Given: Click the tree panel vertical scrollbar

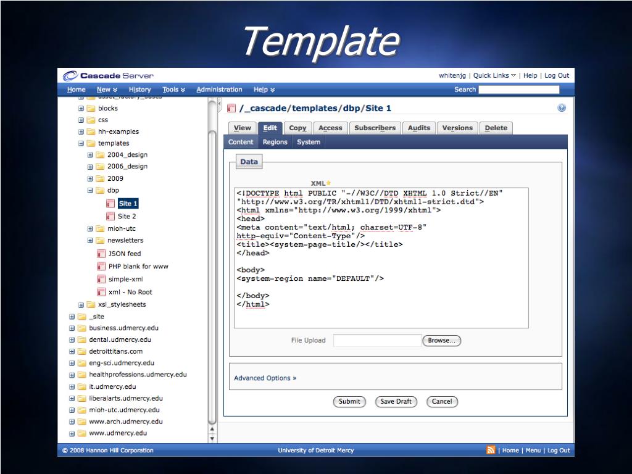Looking at the screenshot, I should (x=212, y=278).
